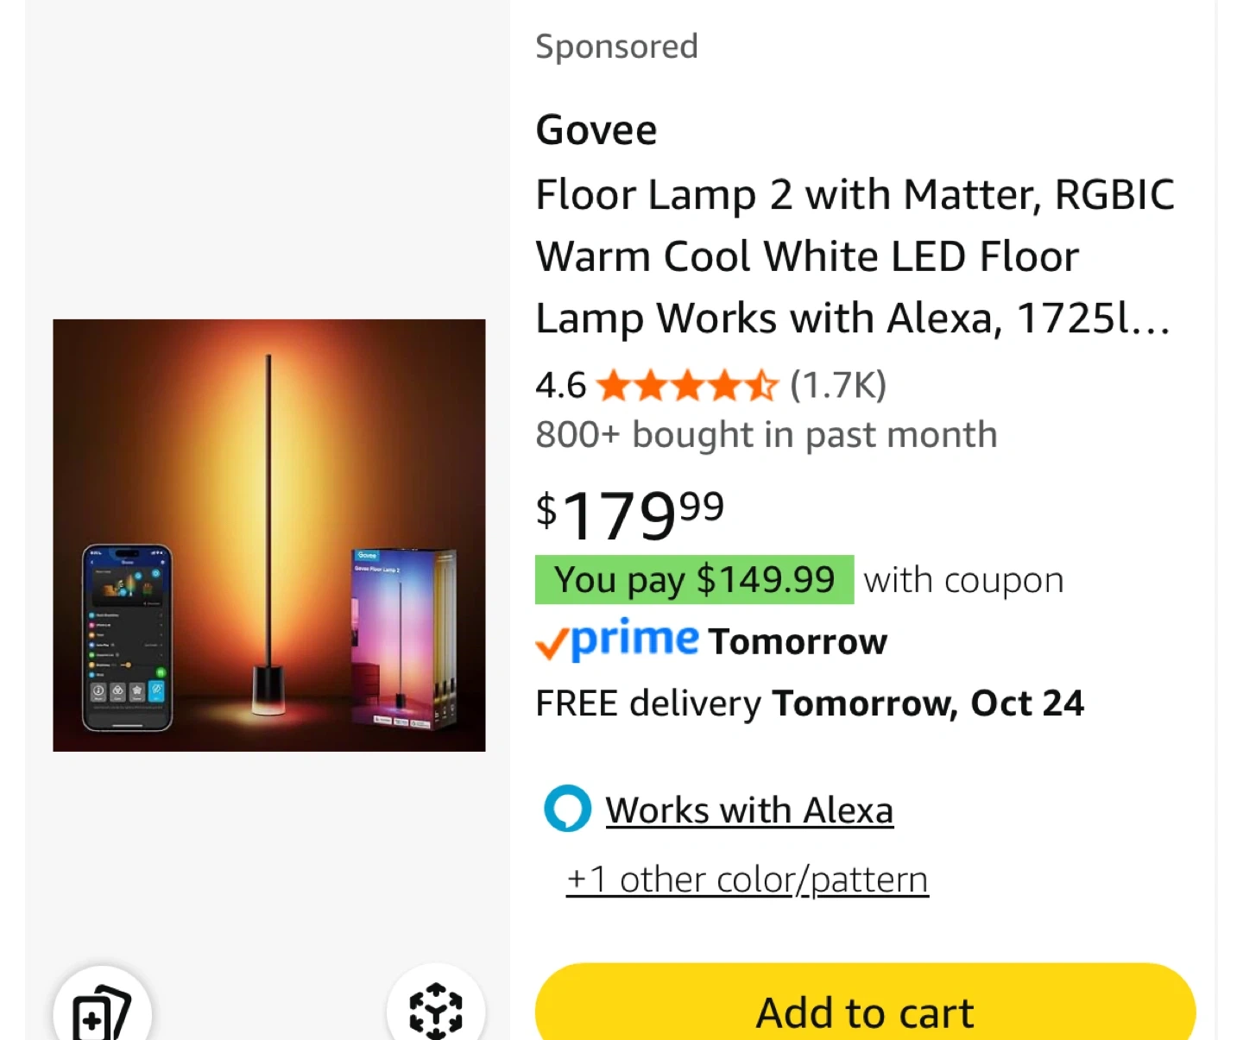This screenshot has width=1243, height=1040.
Task: Click the glowing lamp in product photo
Action: (x=268, y=535)
